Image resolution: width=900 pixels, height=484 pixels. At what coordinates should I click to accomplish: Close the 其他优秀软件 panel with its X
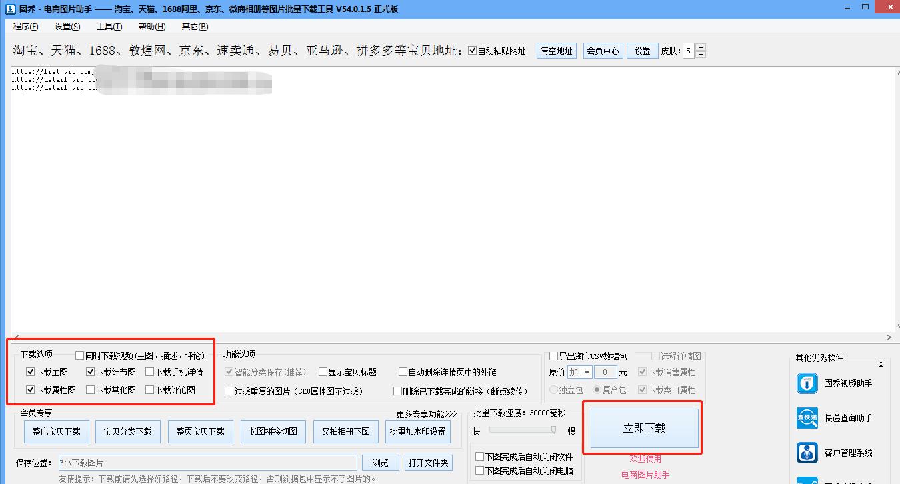click(x=881, y=365)
